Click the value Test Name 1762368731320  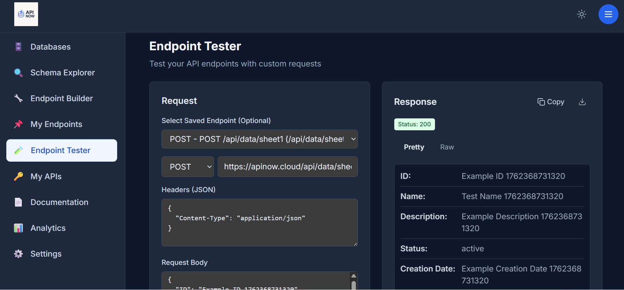click(512, 196)
